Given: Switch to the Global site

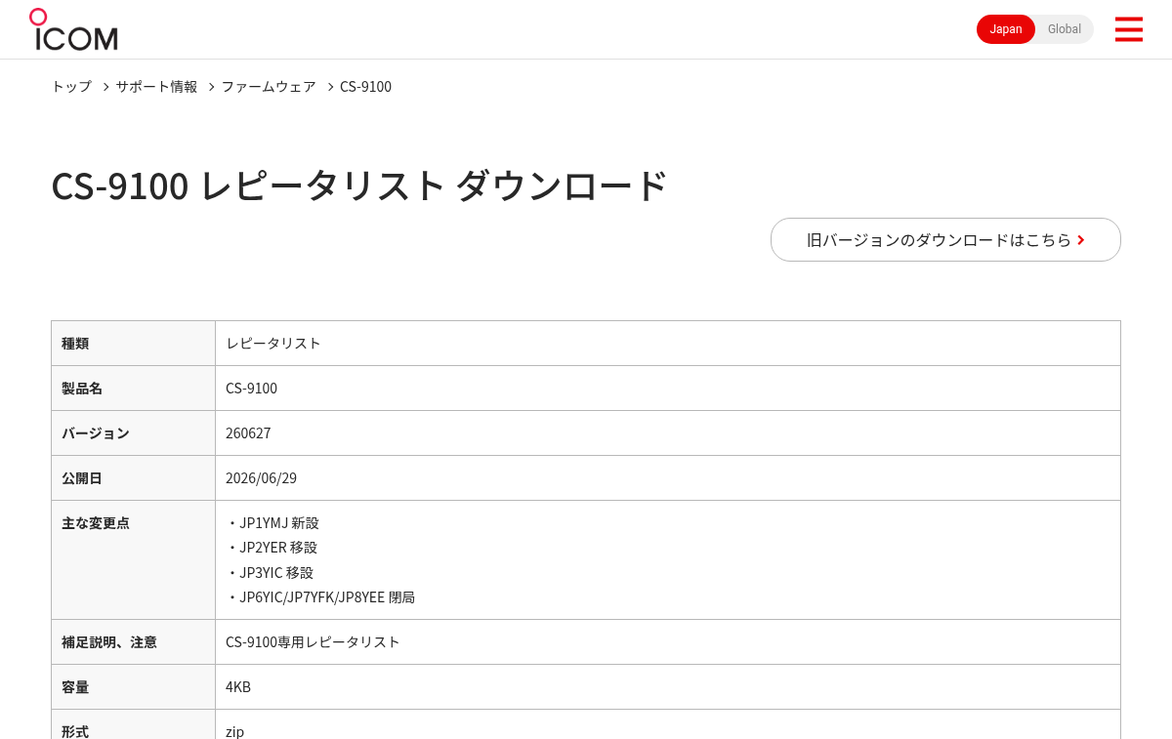Looking at the screenshot, I should 1065,29.
